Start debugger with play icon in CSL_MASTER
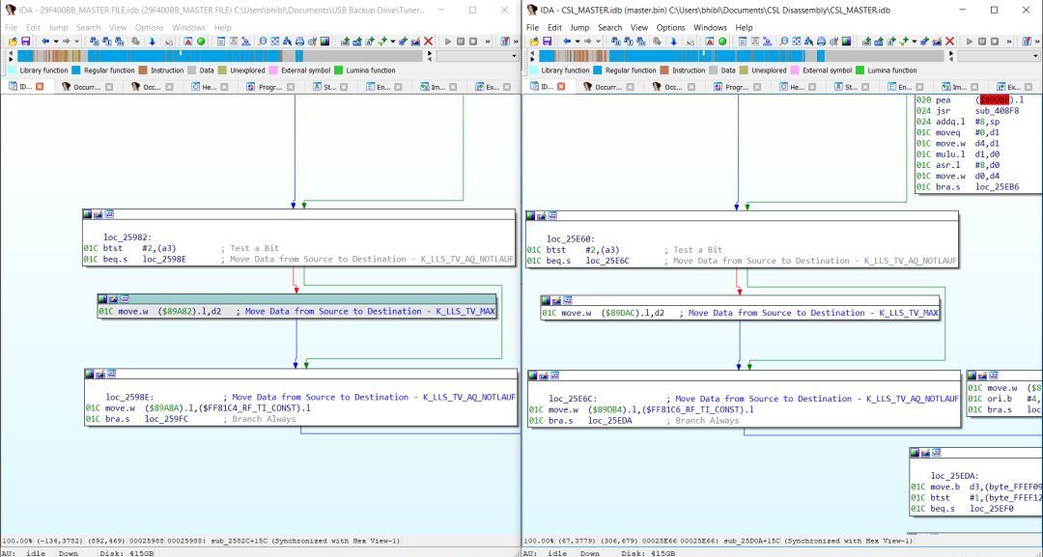 point(970,42)
